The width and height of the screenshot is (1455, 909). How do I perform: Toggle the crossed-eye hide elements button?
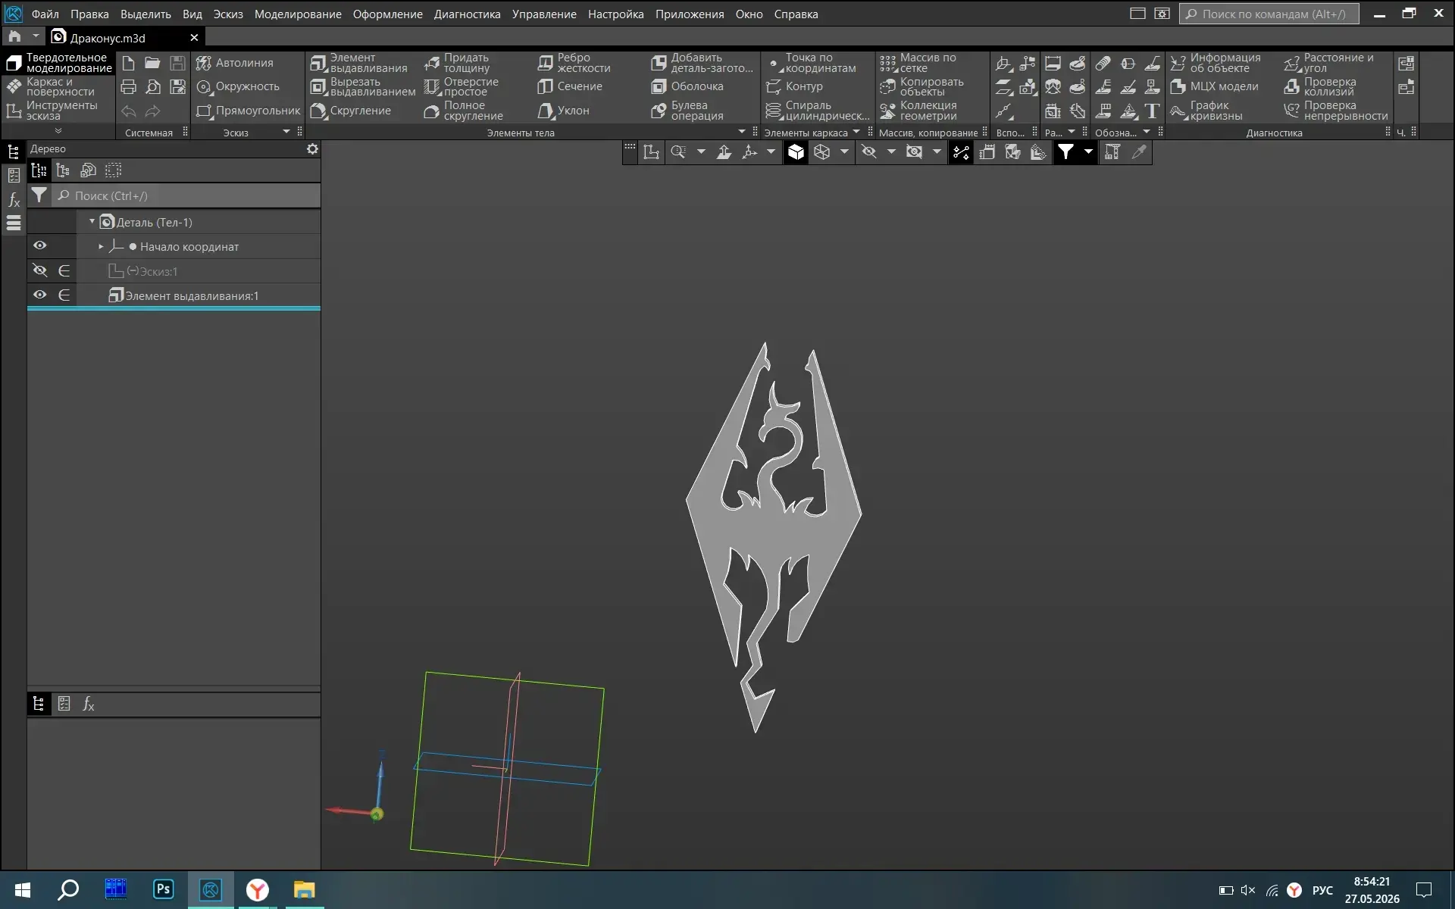pyautogui.click(x=869, y=152)
